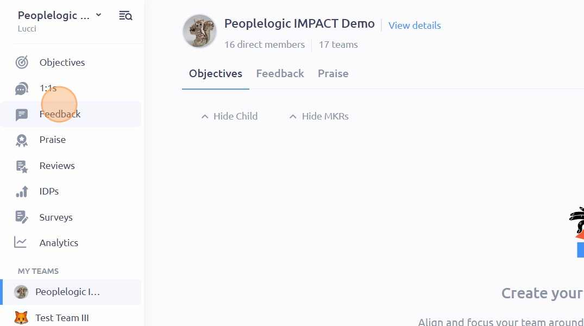Switch to the Praise tab
Screen dimensions: 584x326
coord(333,73)
